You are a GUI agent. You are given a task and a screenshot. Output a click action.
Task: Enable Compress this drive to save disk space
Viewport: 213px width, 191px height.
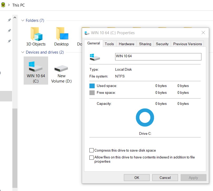(92, 151)
